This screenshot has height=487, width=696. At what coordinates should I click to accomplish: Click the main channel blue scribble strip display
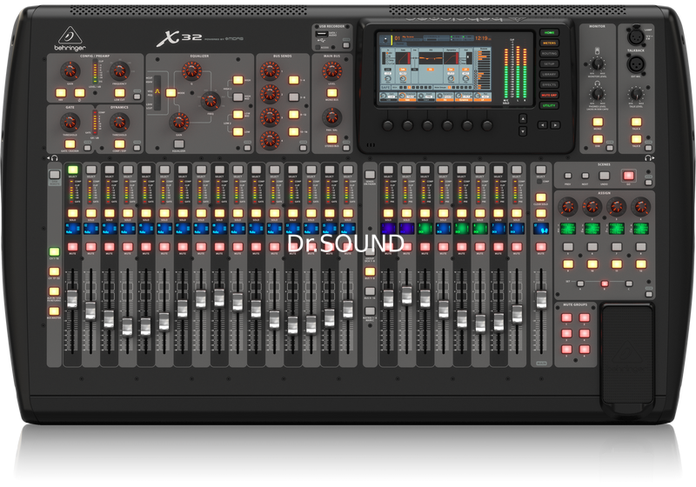point(540,229)
